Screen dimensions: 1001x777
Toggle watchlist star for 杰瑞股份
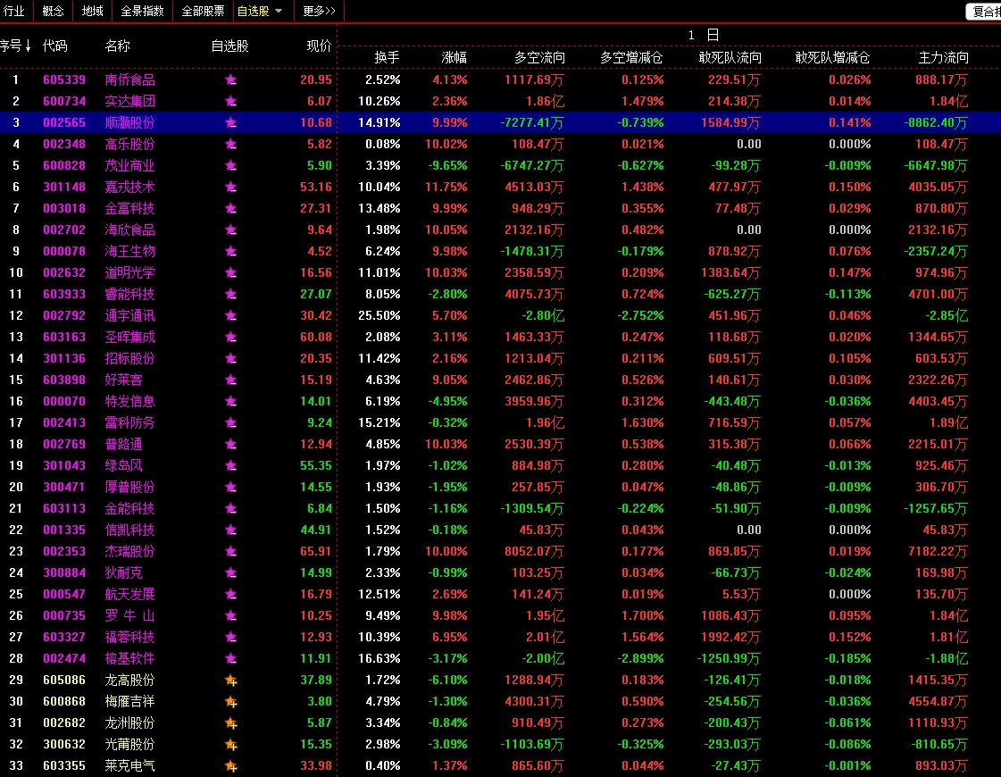click(230, 552)
